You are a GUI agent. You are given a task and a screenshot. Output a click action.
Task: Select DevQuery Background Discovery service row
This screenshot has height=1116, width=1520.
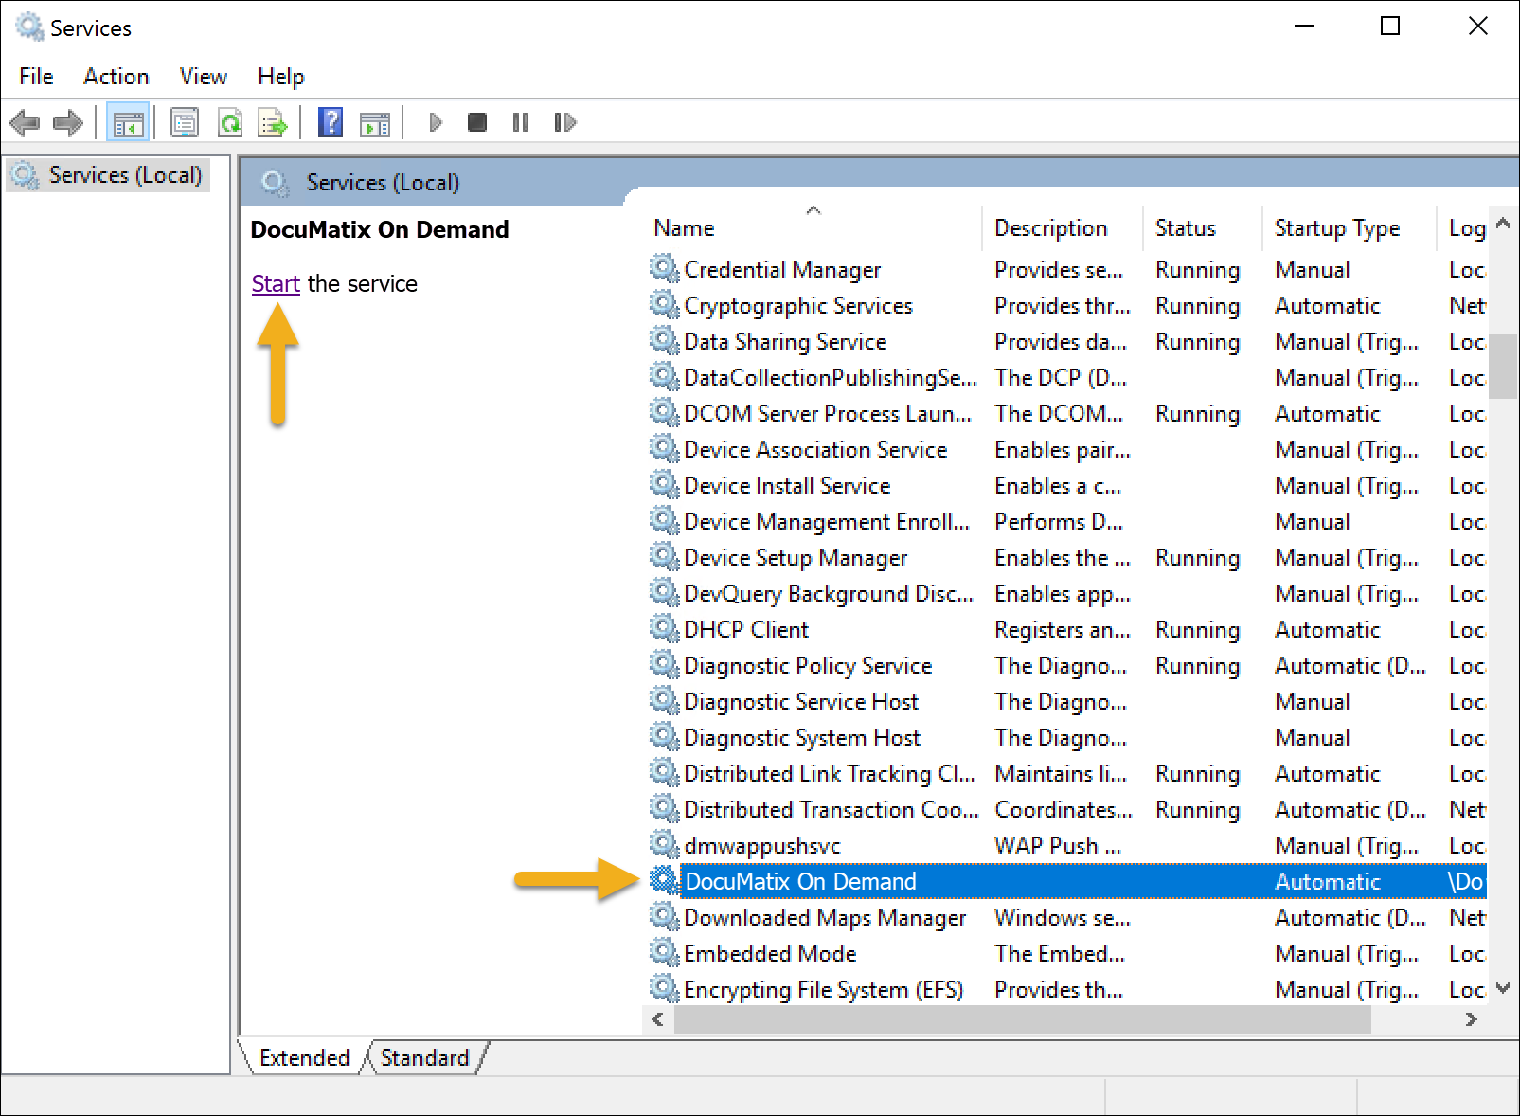pos(1067,593)
